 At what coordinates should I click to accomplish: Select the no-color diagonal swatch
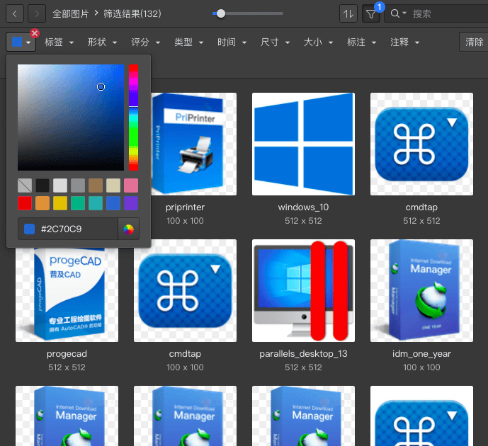pyautogui.click(x=25, y=185)
